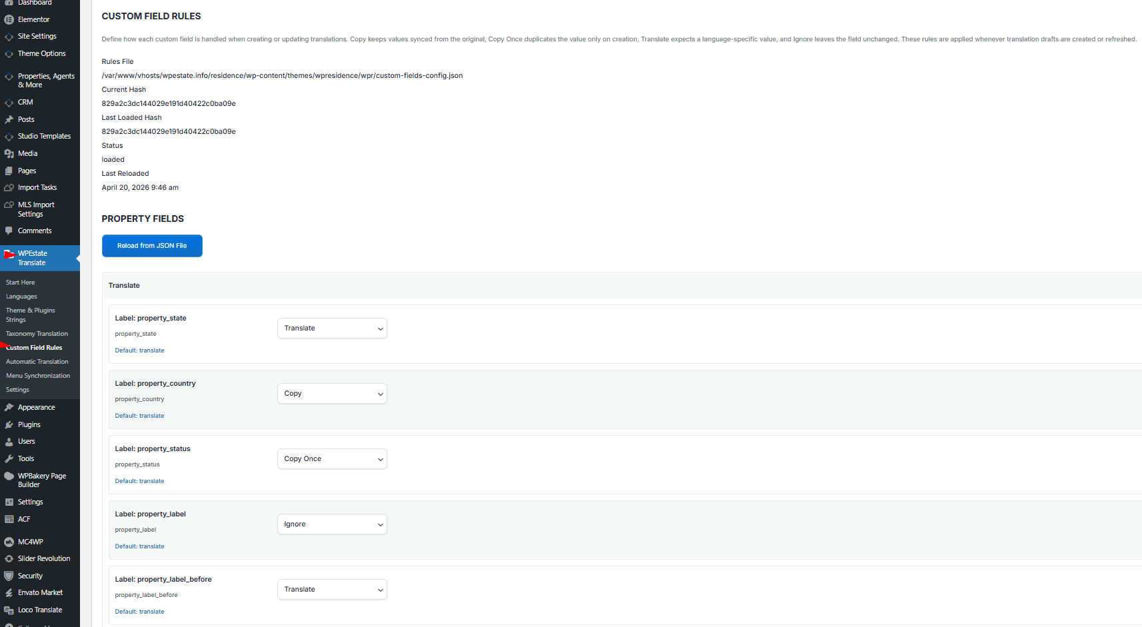The width and height of the screenshot is (1142, 627).
Task: Go to Taxonomy Translation submenu
Action: (37, 334)
